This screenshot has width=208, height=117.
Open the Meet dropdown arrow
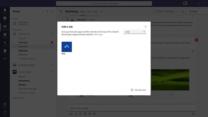click(x=202, y=11)
